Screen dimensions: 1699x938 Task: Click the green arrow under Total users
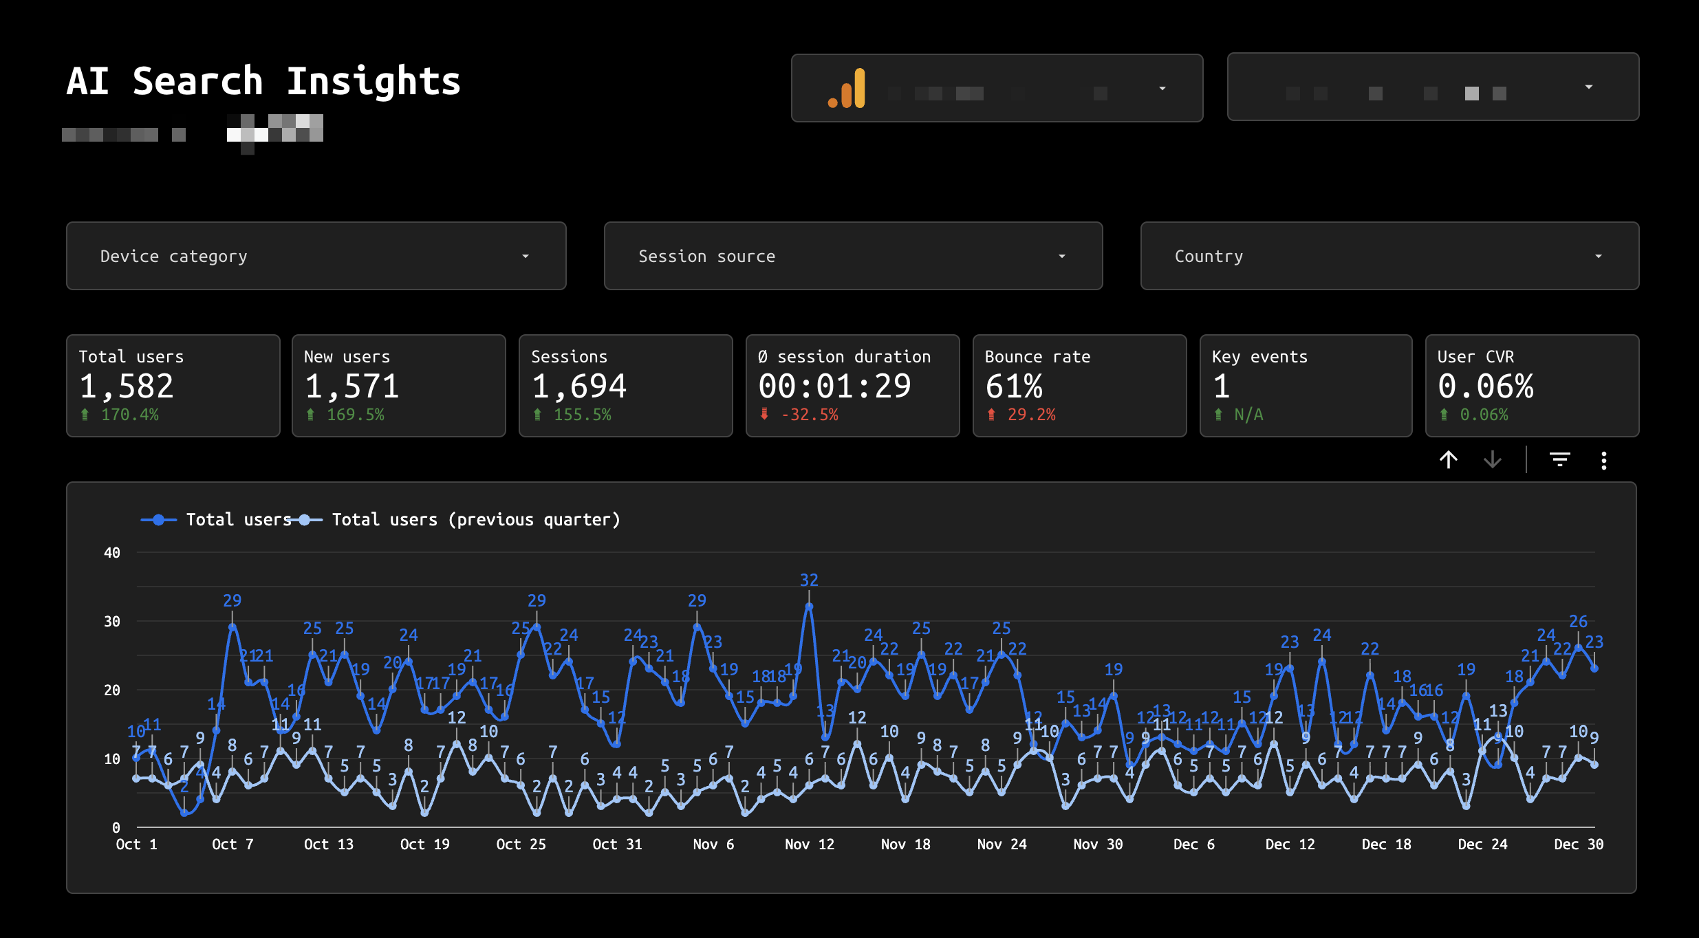click(x=85, y=415)
